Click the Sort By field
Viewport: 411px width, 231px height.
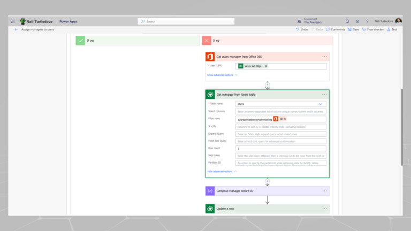281,127
